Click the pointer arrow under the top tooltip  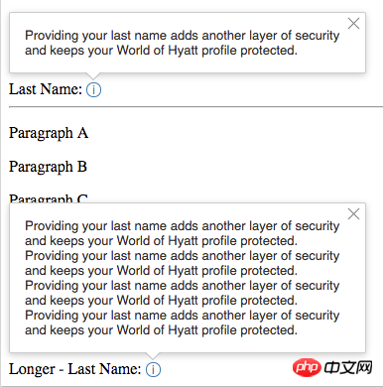93,75
